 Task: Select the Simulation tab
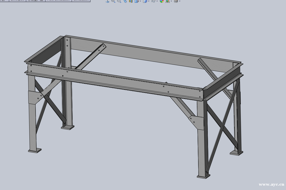click(81, 1)
